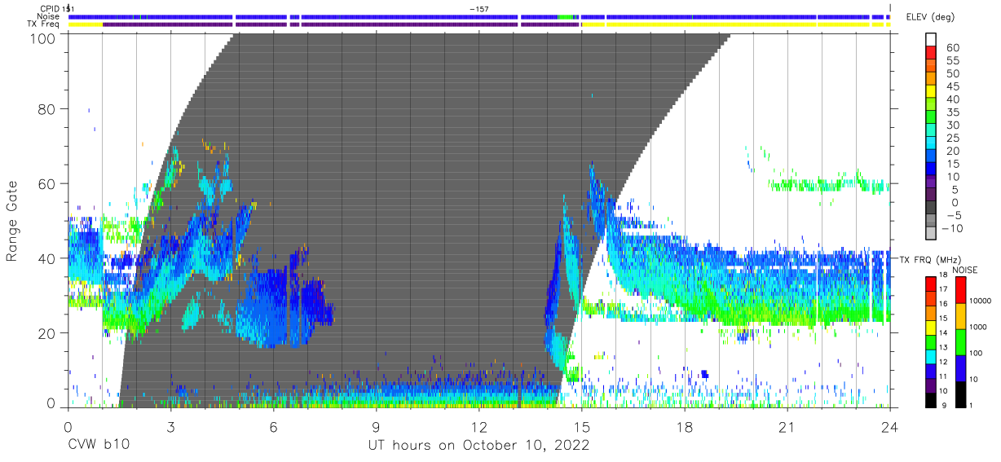1001x462 pixels.
Task: Click the '100' tick on the Range Gate axis
Action: click(x=44, y=38)
